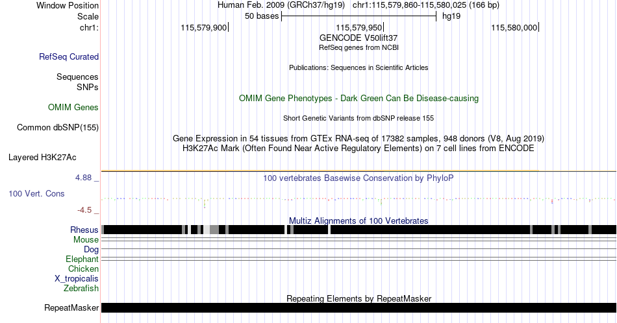Click the chr1:115,579,860-115,580,025 position text
Image resolution: width=617 pixels, height=323 pixels.
point(426,5)
